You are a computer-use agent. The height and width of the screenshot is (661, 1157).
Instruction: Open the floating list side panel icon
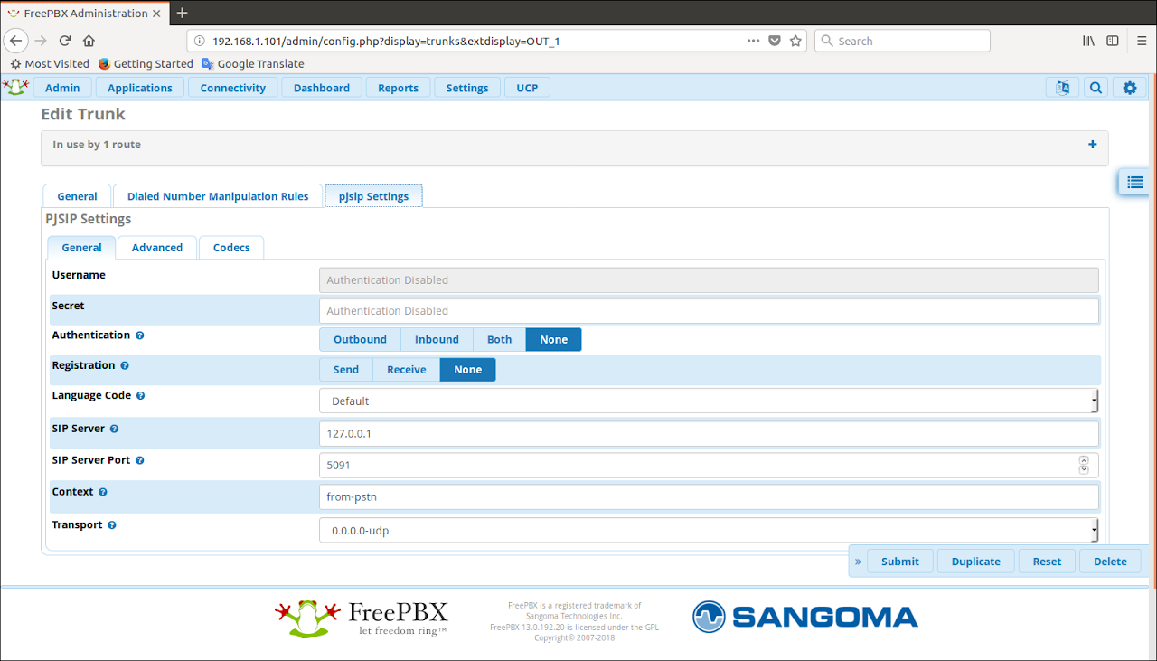click(1134, 182)
